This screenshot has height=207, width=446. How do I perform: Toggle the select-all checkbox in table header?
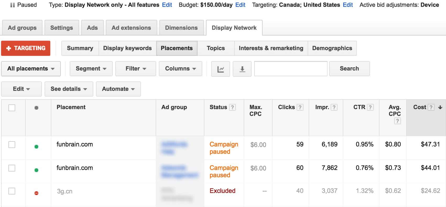point(12,108)
